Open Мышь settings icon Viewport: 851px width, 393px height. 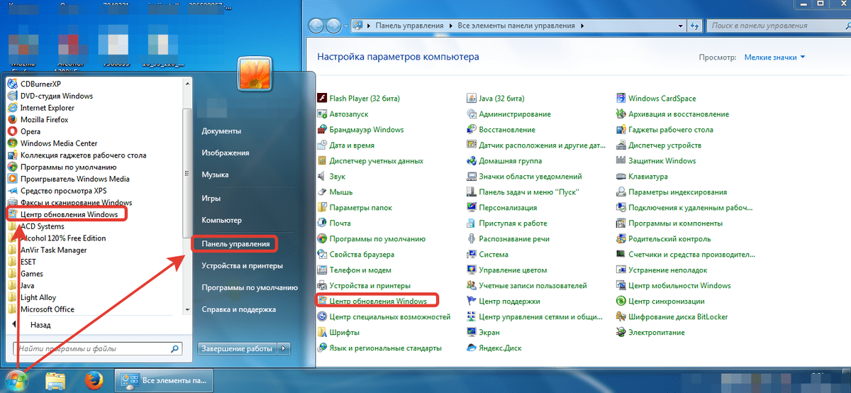[323, 192]
